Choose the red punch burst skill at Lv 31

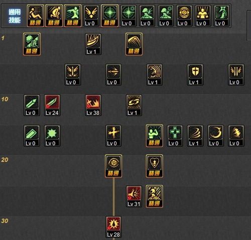click(x=134, y=196)
